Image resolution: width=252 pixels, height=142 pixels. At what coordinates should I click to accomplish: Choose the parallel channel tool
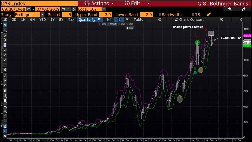click(5, 70)
